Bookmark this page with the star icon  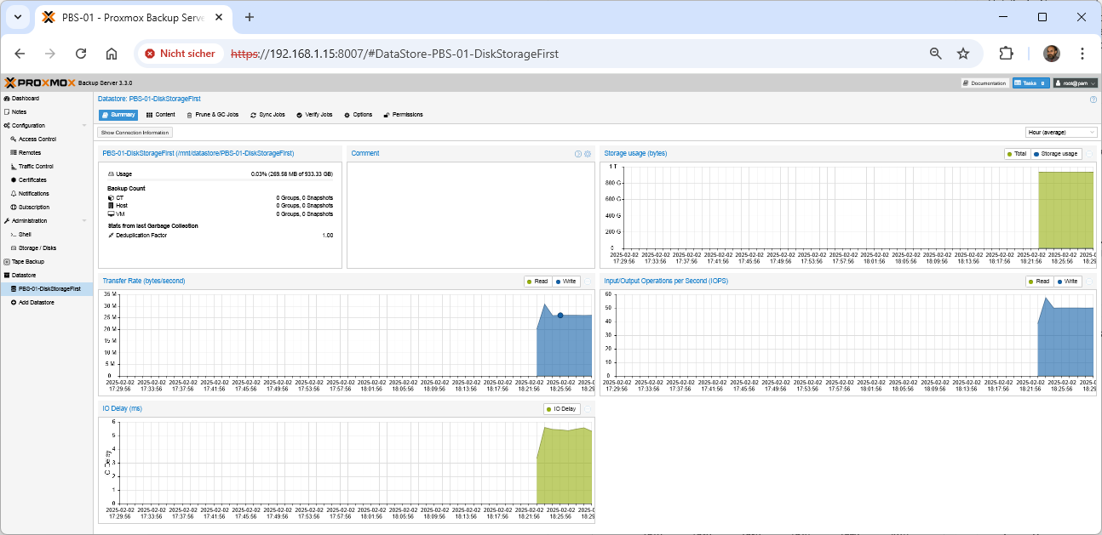click(963, 54)
